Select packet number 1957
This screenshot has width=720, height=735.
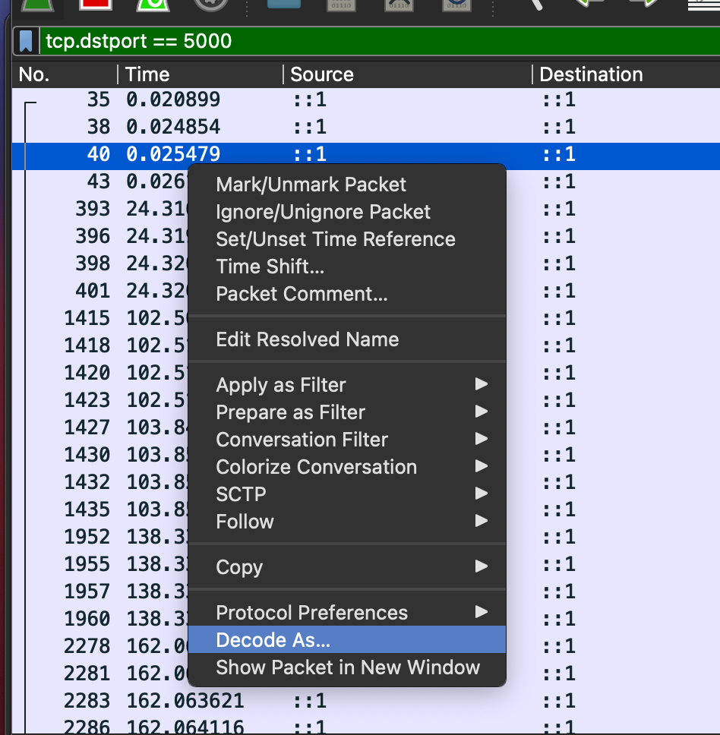click(x=87, y=591)
